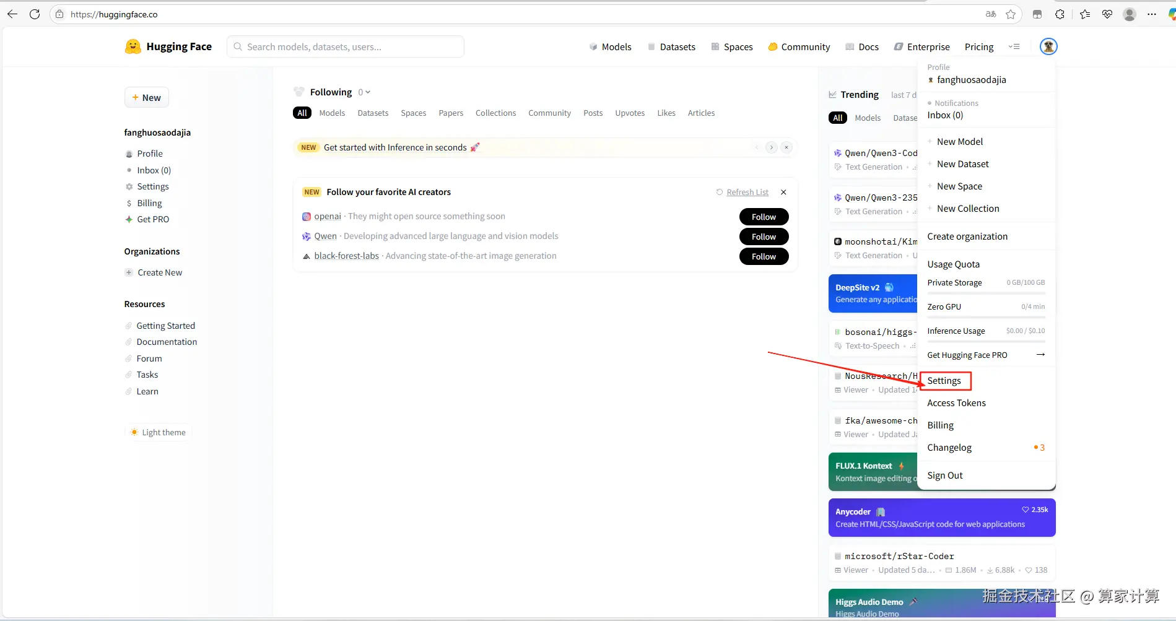This screenshot has height=621, width=1176.
Task: Click the read-aloud language icon in address bar
Action: pyautogui.click(x=991, y=14)
